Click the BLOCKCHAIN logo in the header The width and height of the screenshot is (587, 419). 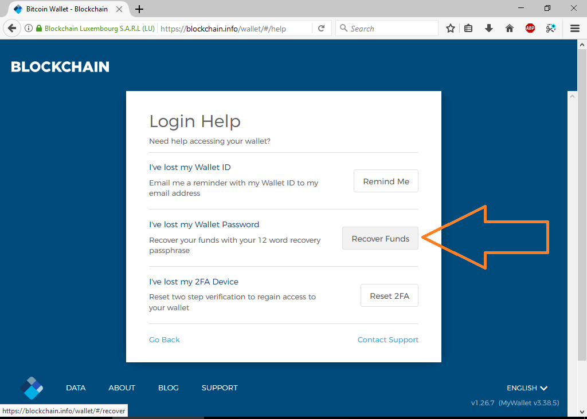pos(60,67)
